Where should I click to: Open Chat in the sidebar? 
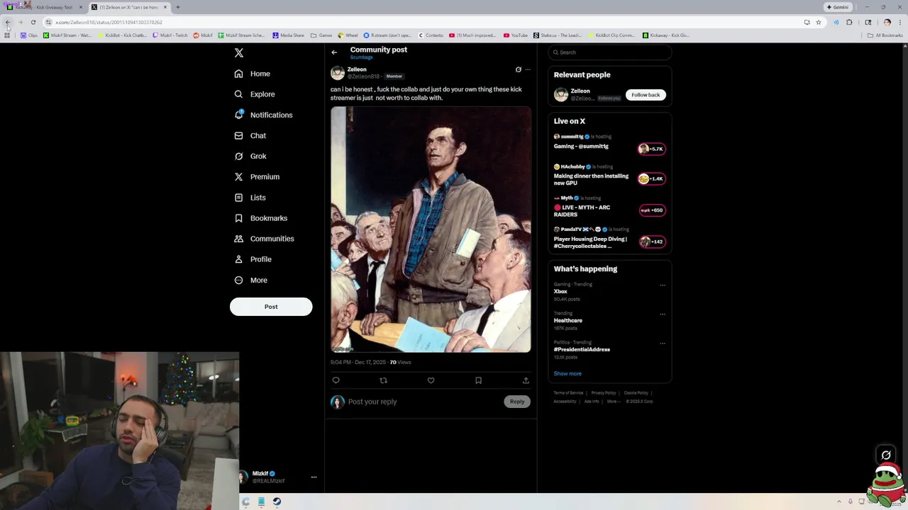point(250,135)
